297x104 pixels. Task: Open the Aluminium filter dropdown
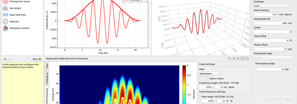(x=210, y=74)
